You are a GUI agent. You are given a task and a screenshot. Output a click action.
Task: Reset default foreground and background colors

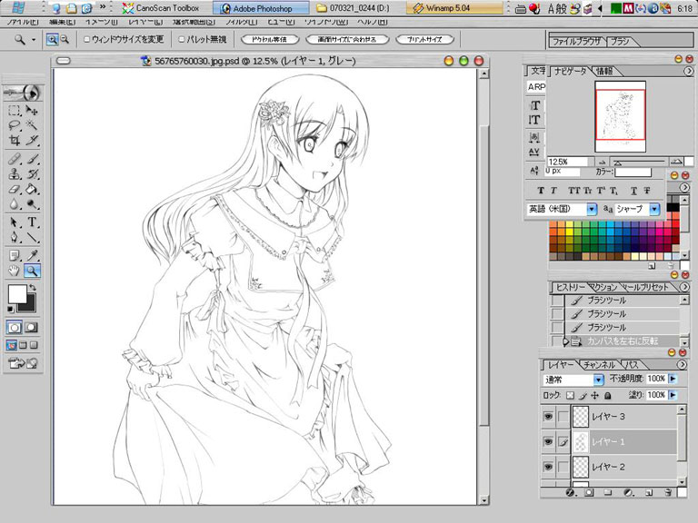pyautogui.click(x=11, y=309)
